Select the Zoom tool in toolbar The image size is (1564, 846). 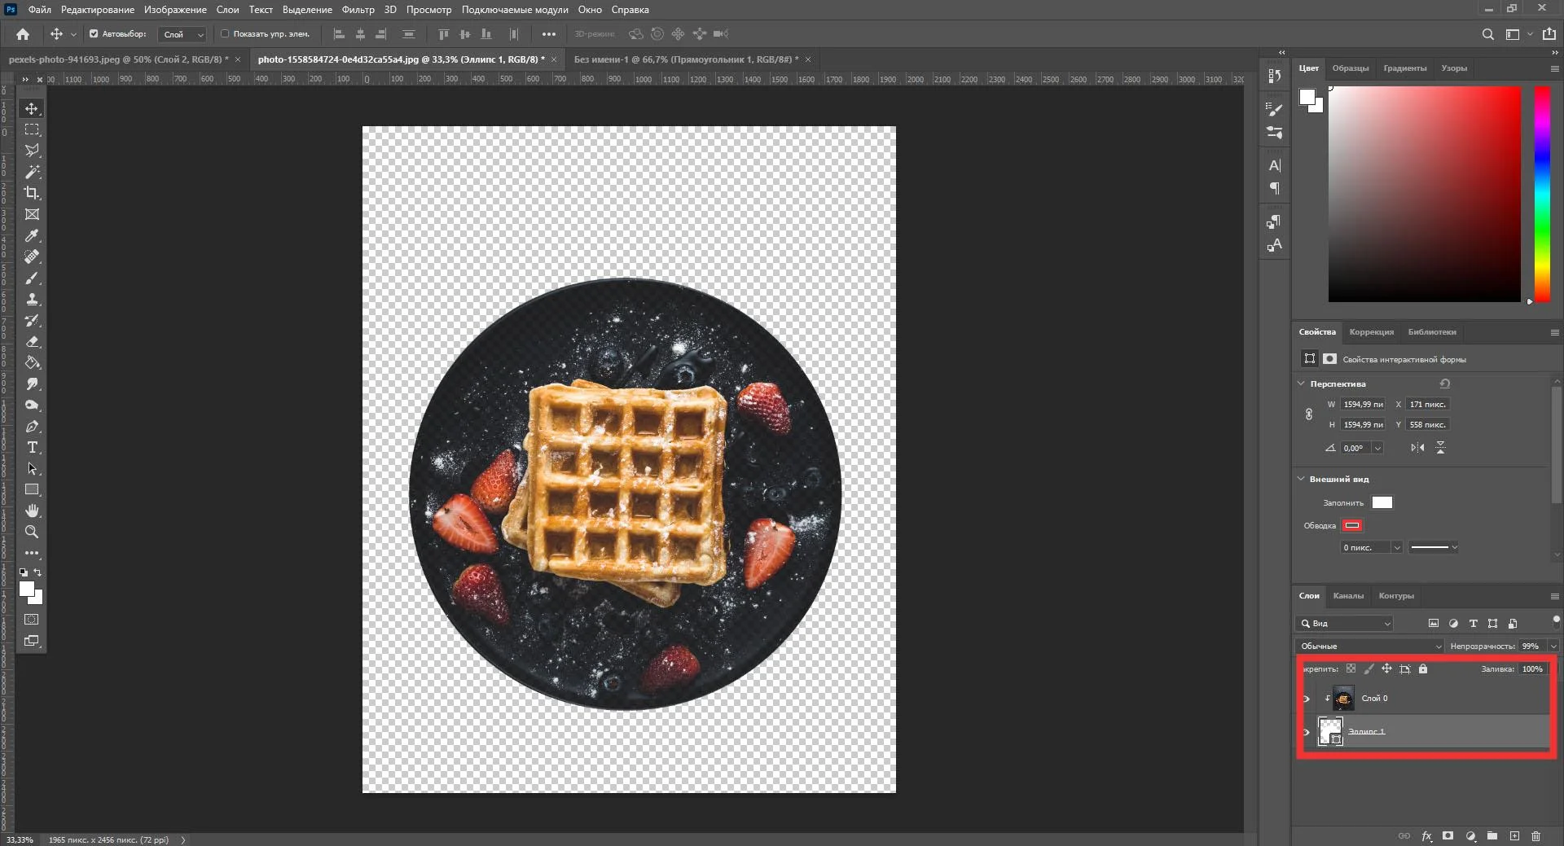click(x=32, y=532)
